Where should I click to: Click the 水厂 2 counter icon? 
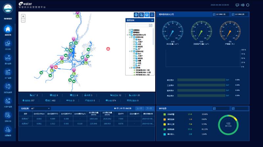coord(31,95)
